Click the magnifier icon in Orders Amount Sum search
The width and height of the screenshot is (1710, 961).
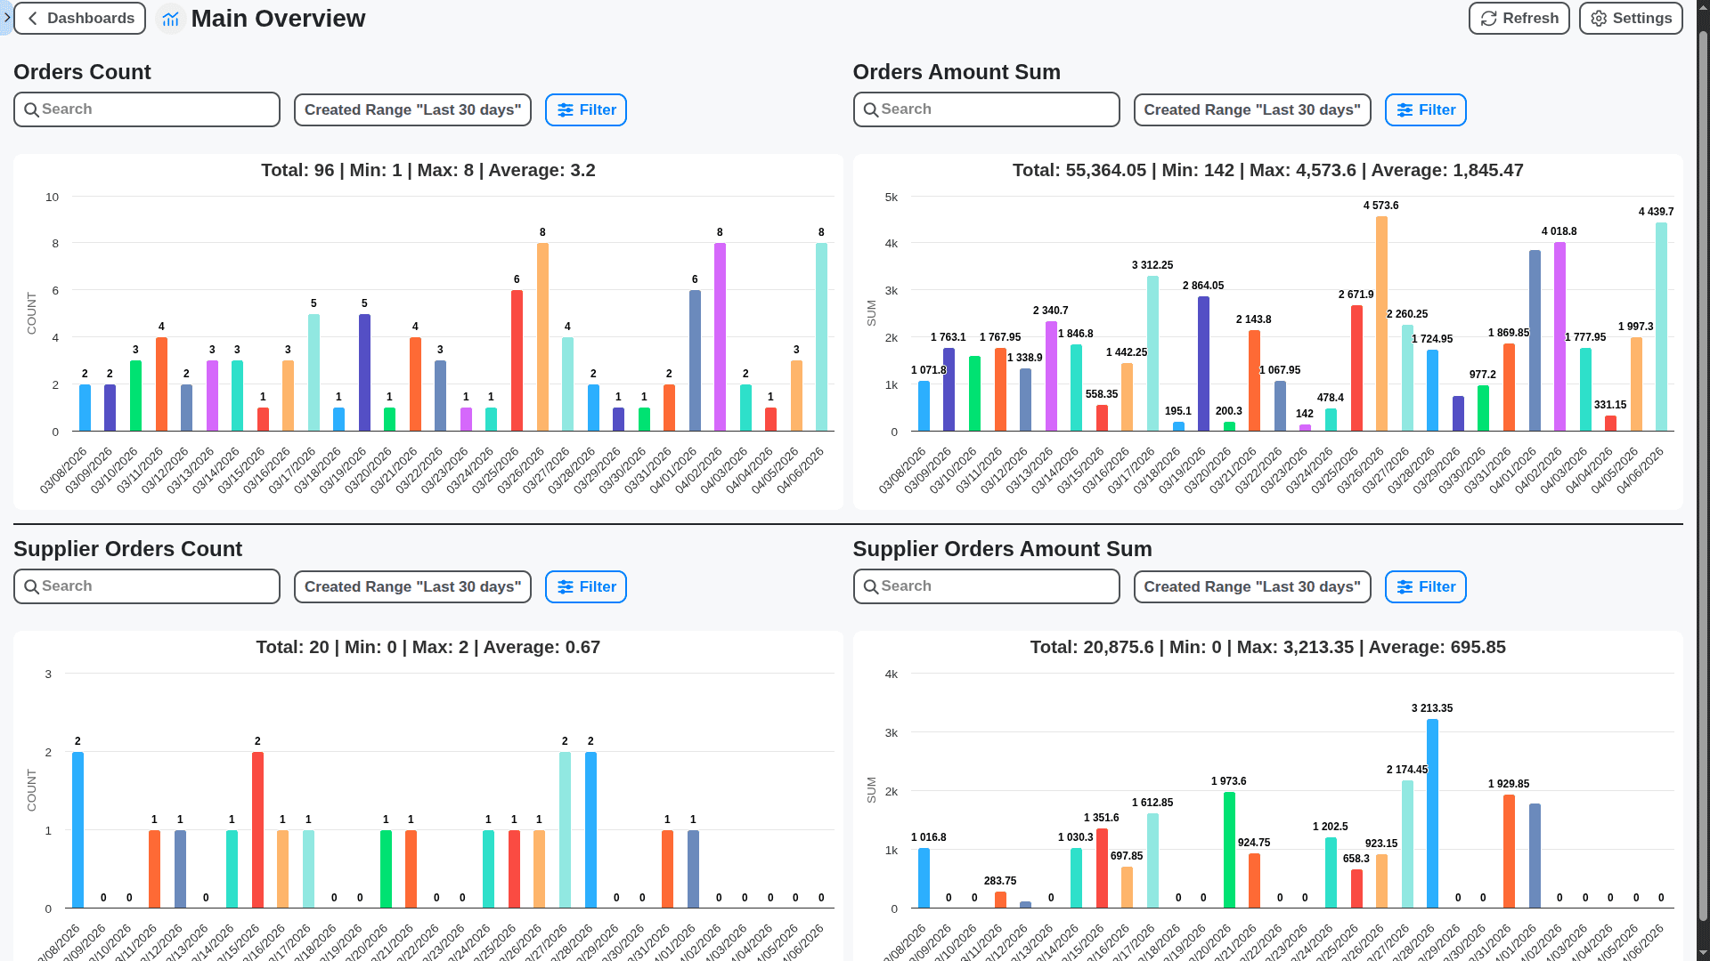click(872, 109)
